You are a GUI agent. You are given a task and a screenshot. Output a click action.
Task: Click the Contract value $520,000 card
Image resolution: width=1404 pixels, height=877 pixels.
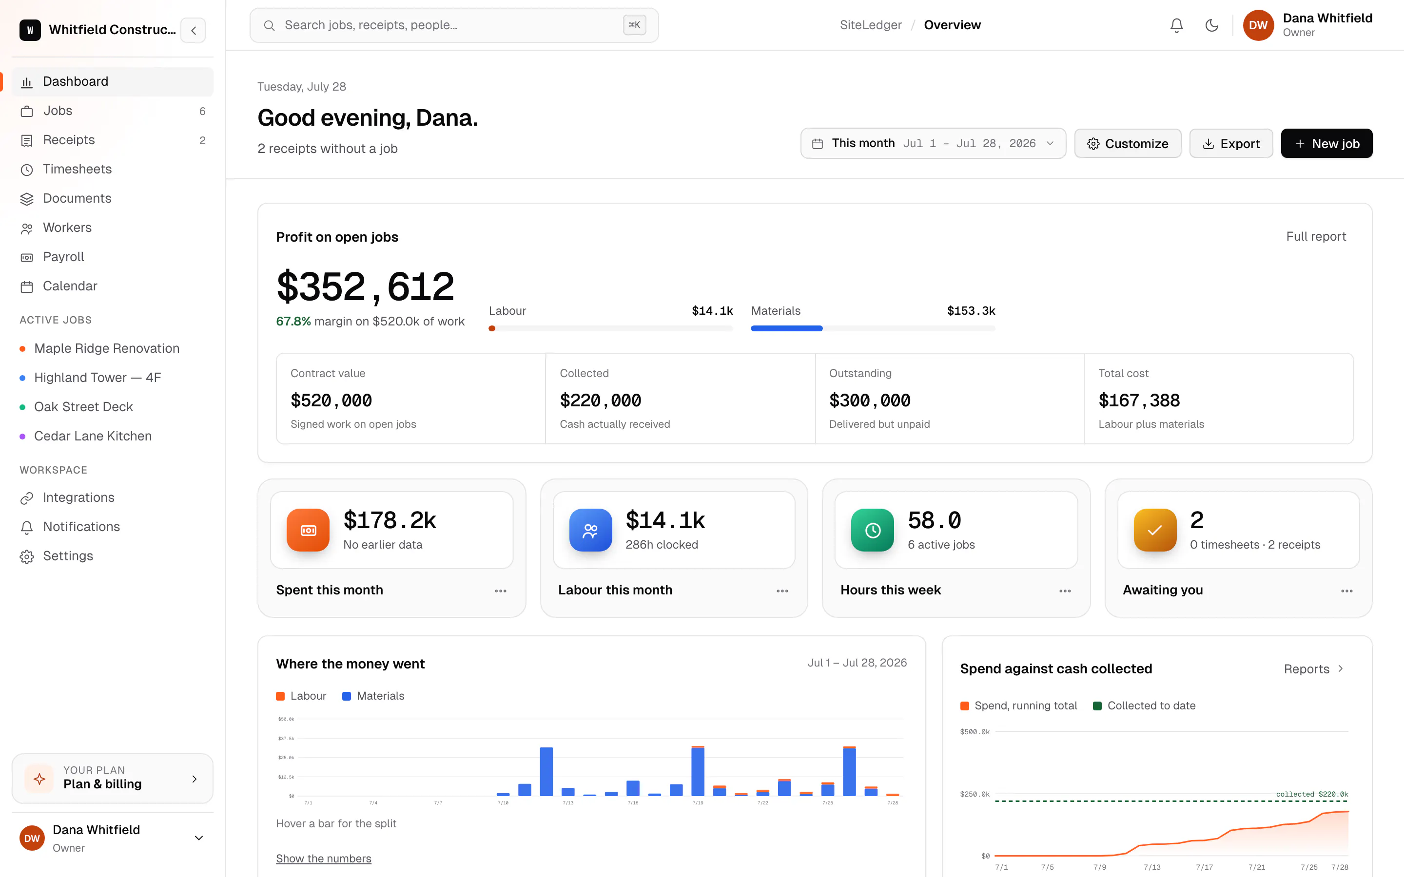(x=411, y=399)
